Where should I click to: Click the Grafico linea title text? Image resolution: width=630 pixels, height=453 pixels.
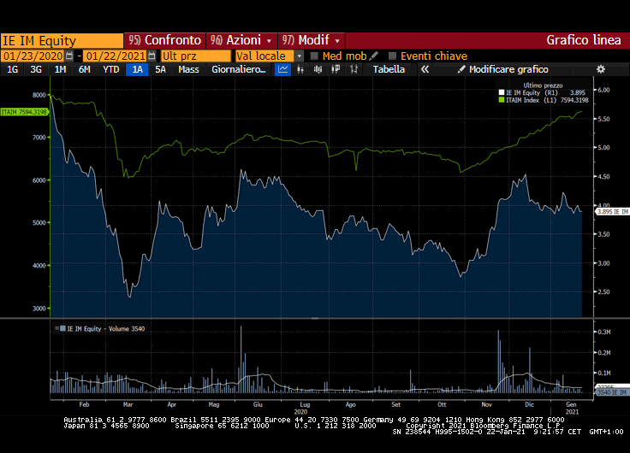coord(584,40)
